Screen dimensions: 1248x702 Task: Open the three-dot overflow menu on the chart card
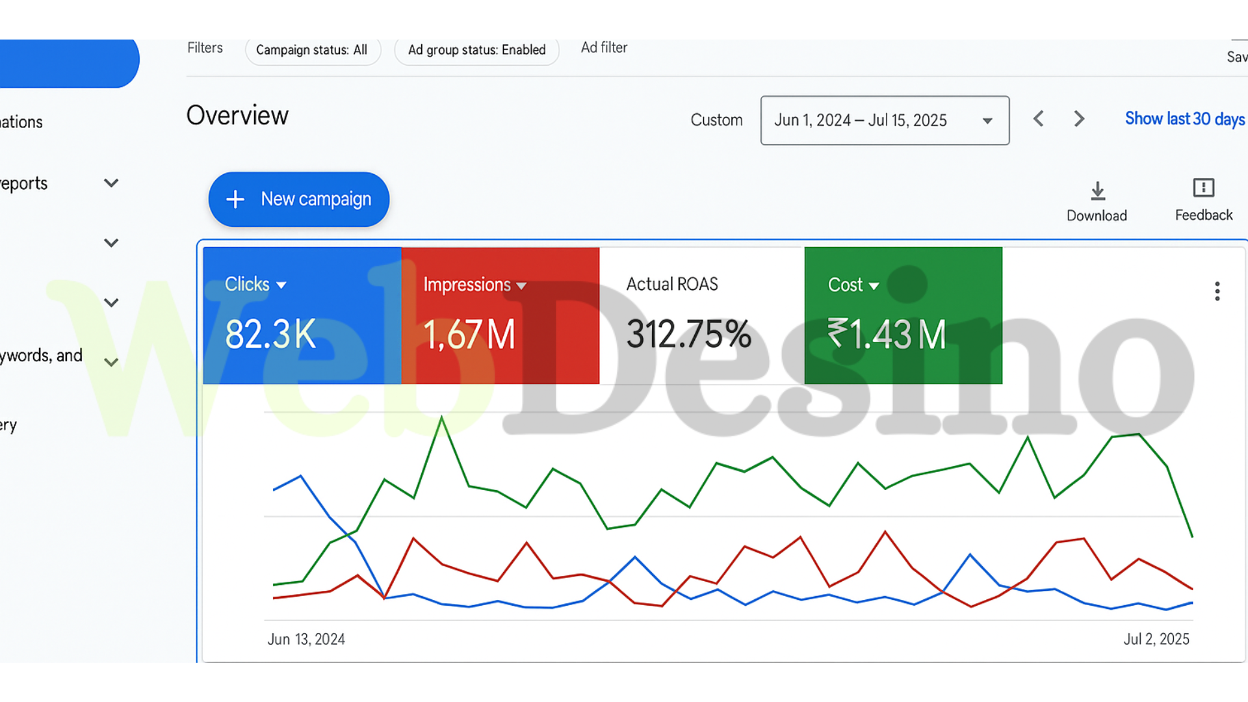click(x=1217, y=291)
